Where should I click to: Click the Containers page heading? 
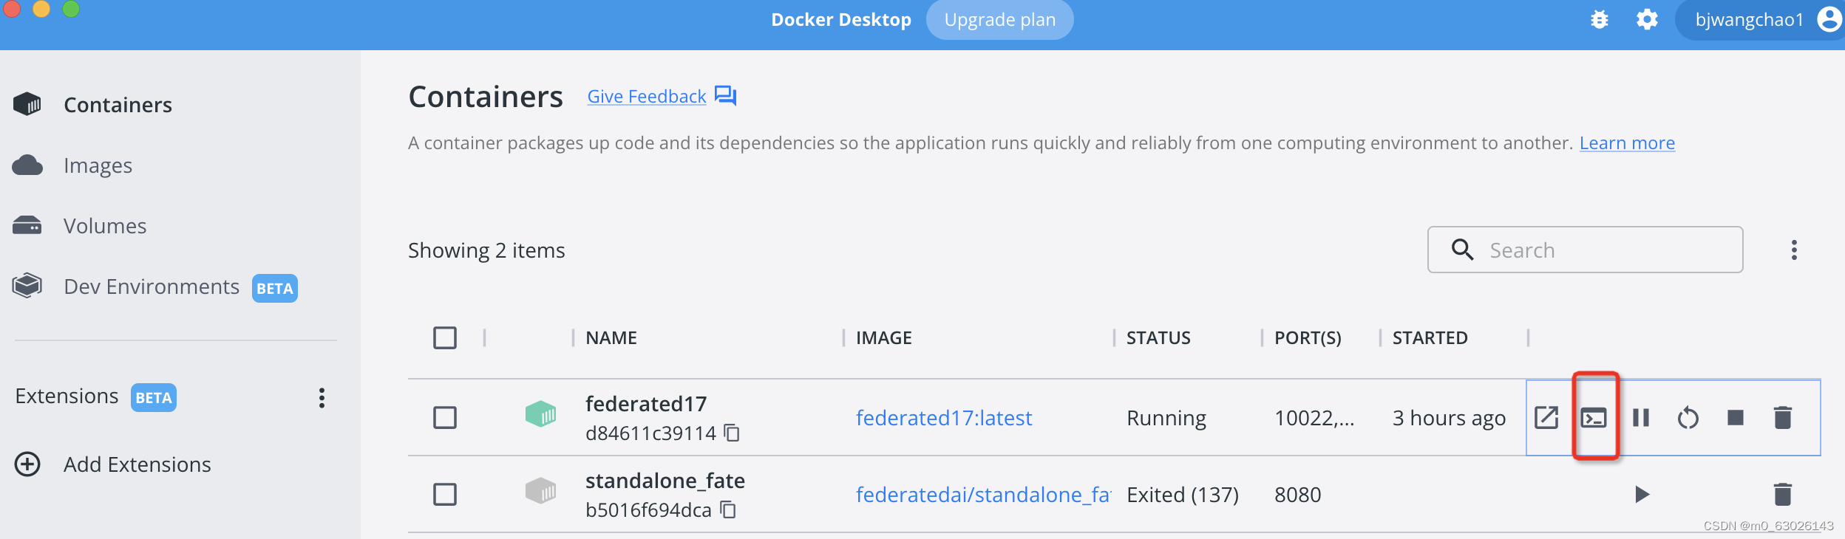coord(486,97)
